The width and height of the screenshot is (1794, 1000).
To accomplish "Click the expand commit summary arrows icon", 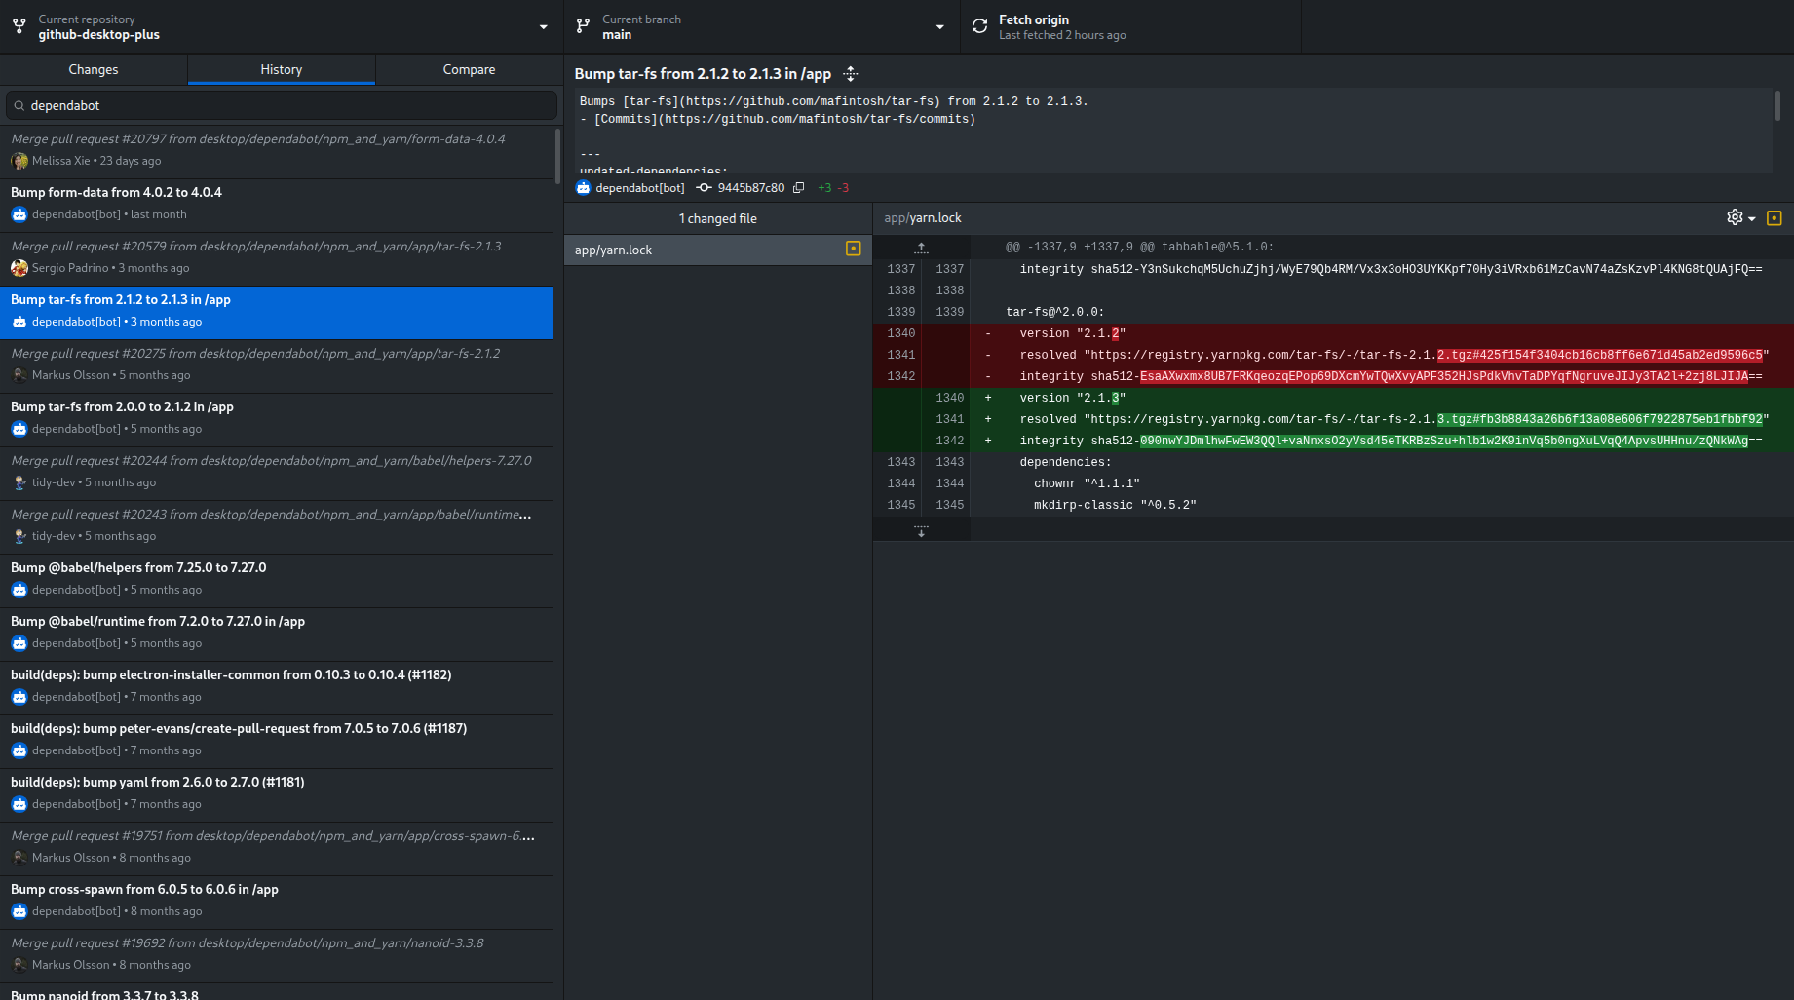I will pyautogui.click(x=851, y=74).
